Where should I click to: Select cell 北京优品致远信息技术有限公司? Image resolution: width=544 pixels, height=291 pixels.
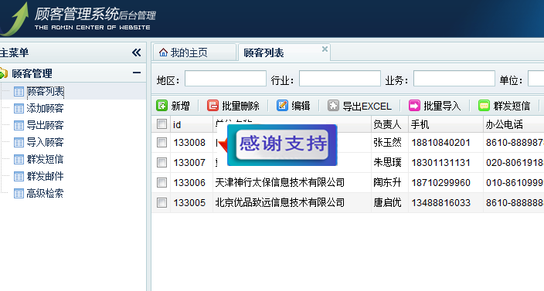[x=280, y=203]
